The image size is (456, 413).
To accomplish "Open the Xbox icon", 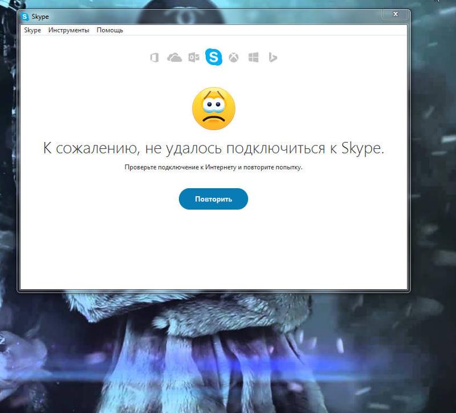I will pos(234,58).
